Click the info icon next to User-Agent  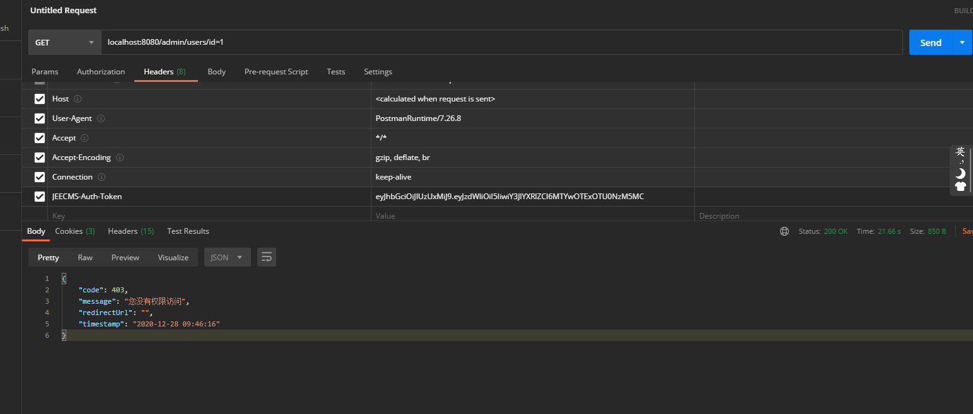coord(101,118)
